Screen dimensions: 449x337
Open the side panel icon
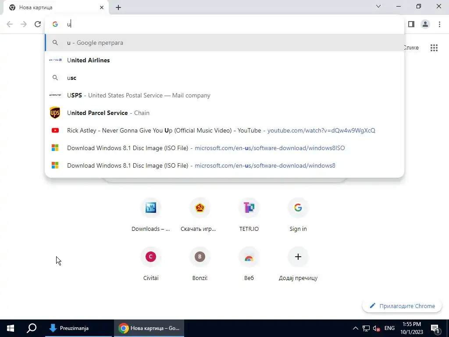(411, 24)
